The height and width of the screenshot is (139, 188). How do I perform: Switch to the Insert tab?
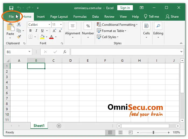point(41,17)
